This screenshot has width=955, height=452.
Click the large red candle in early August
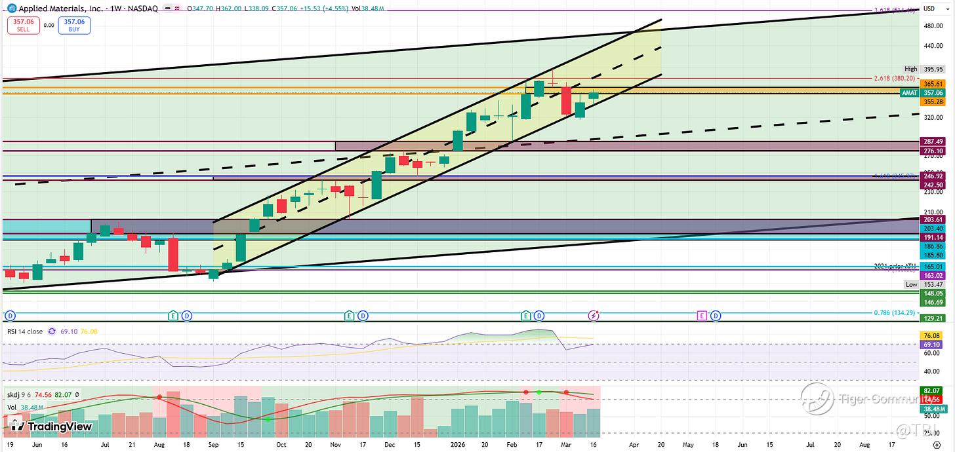coord(173,254)
